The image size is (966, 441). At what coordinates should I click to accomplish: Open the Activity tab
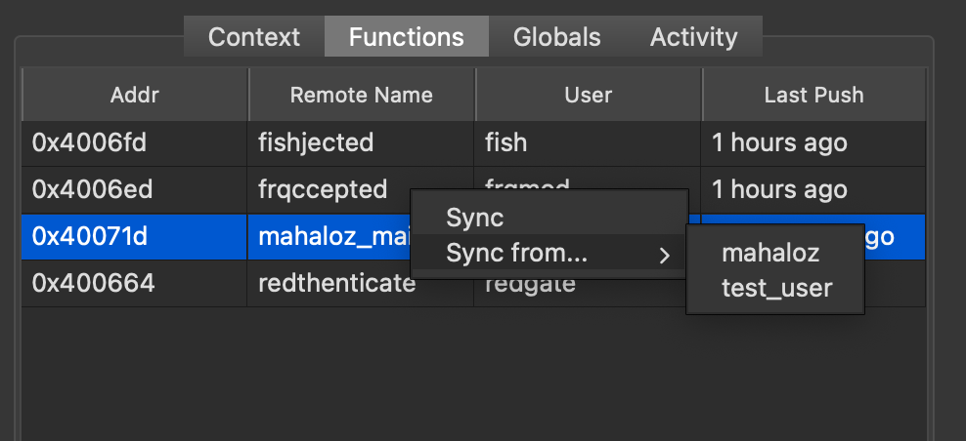tap(693, 38)
